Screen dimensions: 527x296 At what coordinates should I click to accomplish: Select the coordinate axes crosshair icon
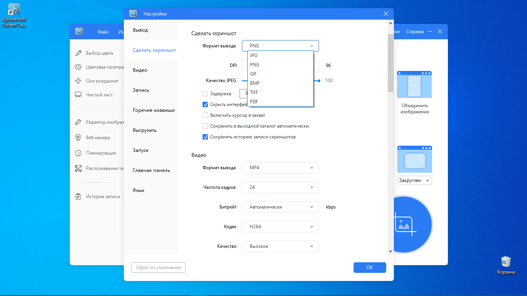(x=78, y=81)
